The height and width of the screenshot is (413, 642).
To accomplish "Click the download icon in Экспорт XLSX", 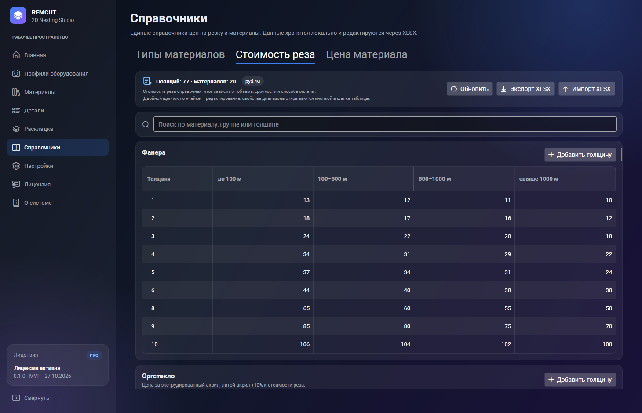I will click(503, 89).
